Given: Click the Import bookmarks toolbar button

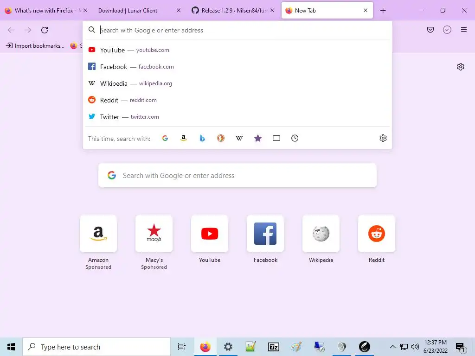Looking at the screenshot, I should pyautogui.click(x=35, y=46).
